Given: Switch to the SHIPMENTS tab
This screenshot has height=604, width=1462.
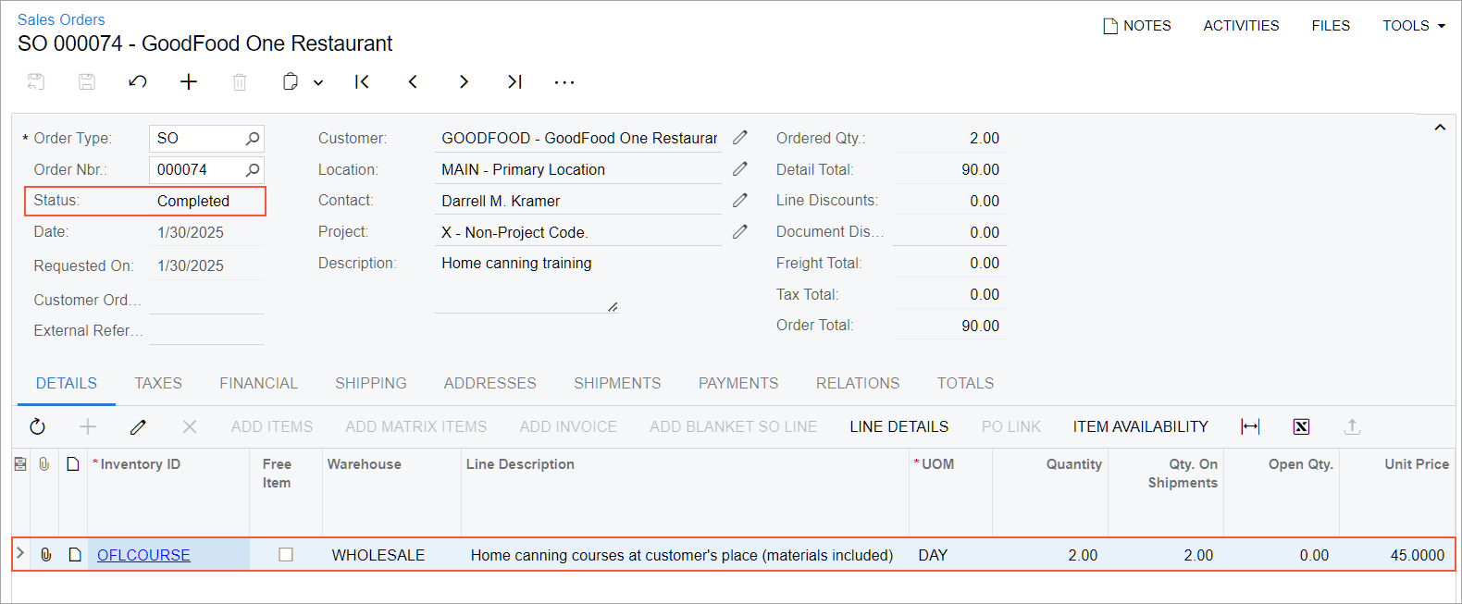Looking at the screenshot, I should pyautogui.click(x=617, y=383).
